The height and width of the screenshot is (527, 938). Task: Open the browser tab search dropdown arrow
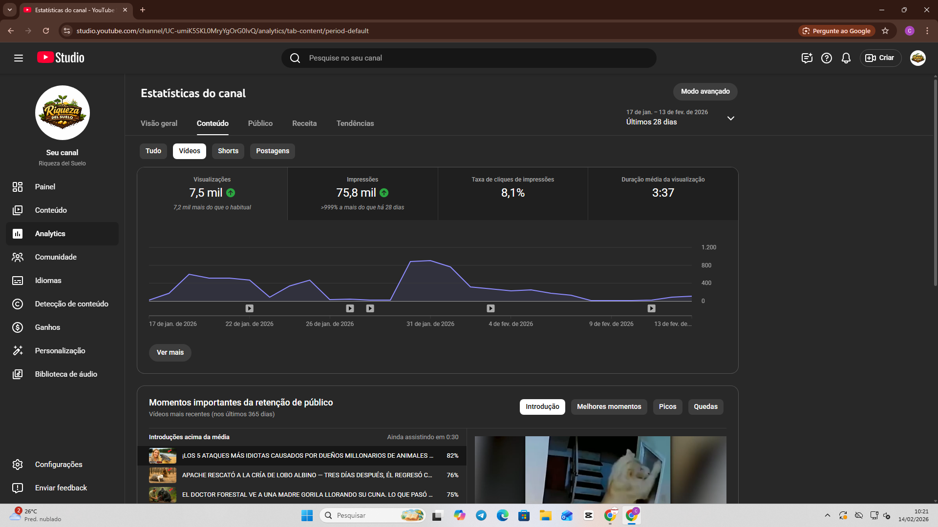9,10
